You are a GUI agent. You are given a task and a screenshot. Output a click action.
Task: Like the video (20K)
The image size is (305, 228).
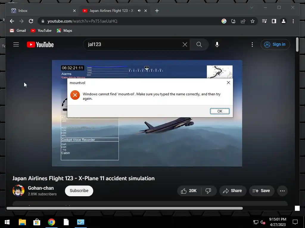189,191
